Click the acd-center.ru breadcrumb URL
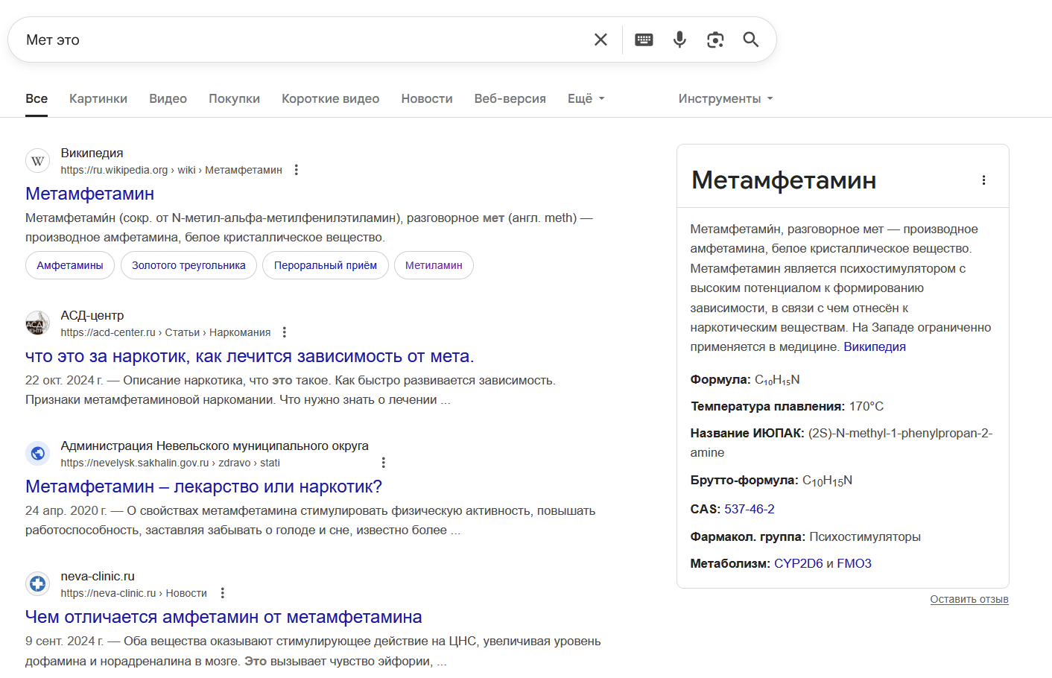This screenshot has height=678, width=1052. coord(165,332)
